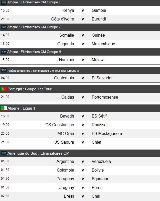
Task: Select the Argentine v Venezuela match
Action: point(83,162)
